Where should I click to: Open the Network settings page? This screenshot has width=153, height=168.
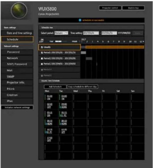click(x=17, y=58)
